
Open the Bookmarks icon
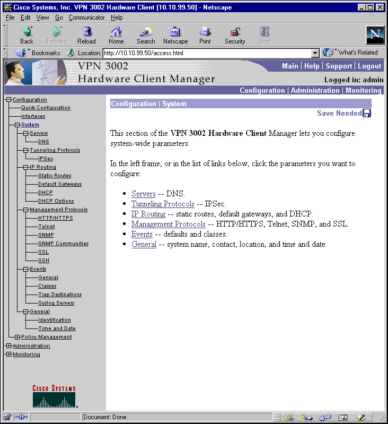click(21, 53)
